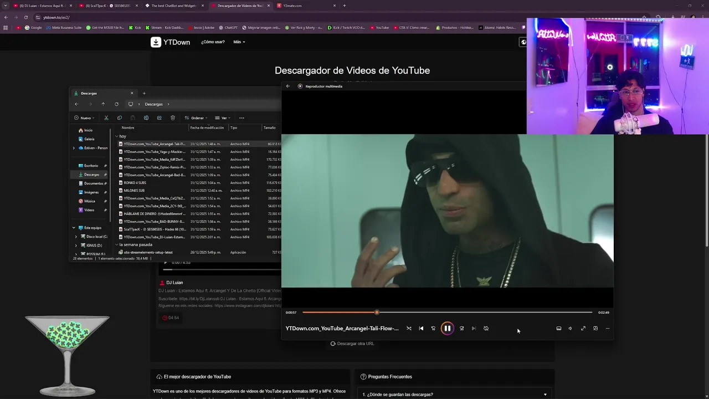This screenshot has height=399, width=709.
Task: Open the Ver view dropdown
Action: pos(222,117)
